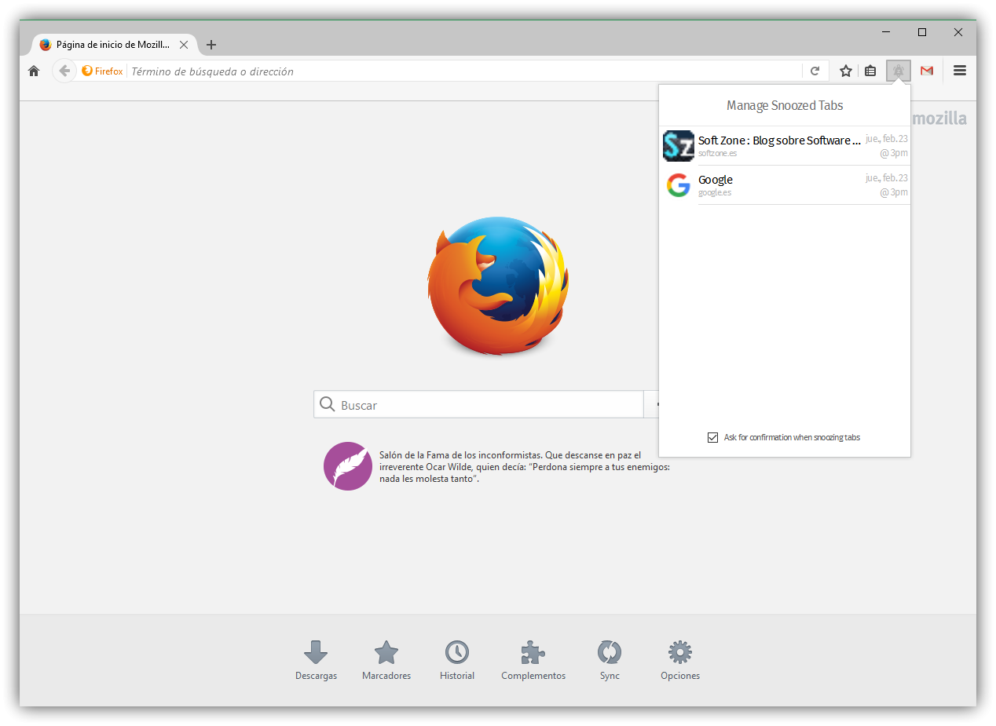
Task: Click the Home button in toolbar
Action: tap(33, 71)
